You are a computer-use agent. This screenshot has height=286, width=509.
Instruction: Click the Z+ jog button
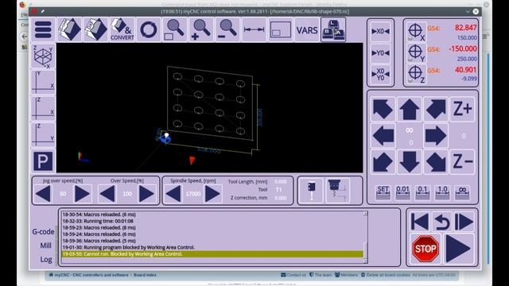click(463, 109)
